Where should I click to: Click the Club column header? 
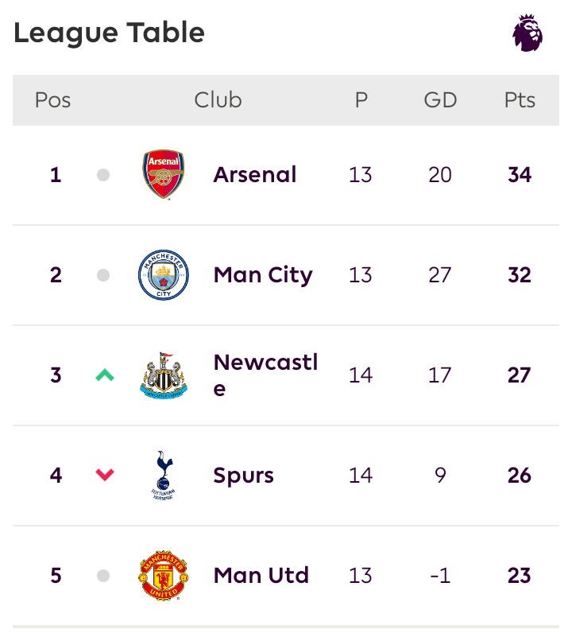(218, 100)
